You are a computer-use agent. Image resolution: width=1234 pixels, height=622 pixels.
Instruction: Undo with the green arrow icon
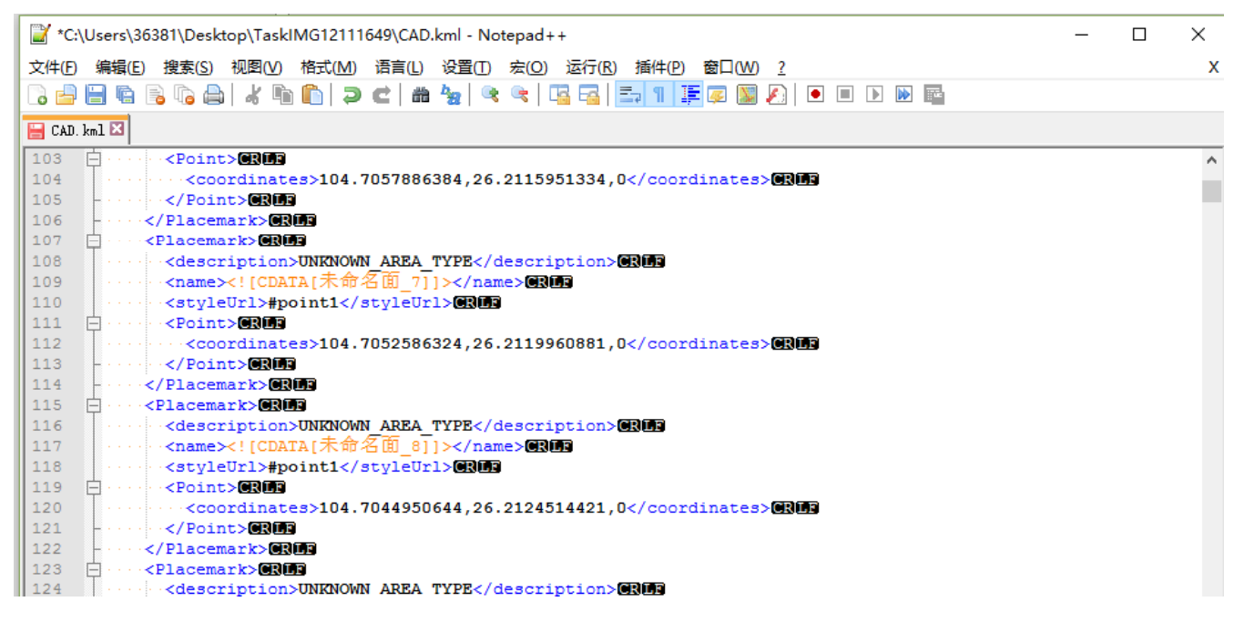[352, 95]
